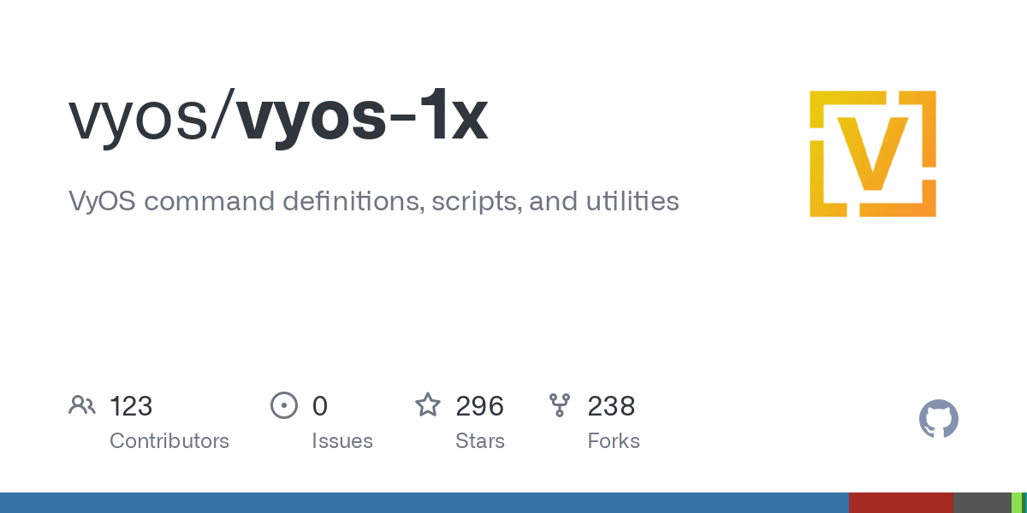Click the star icon

pos(428,404)
